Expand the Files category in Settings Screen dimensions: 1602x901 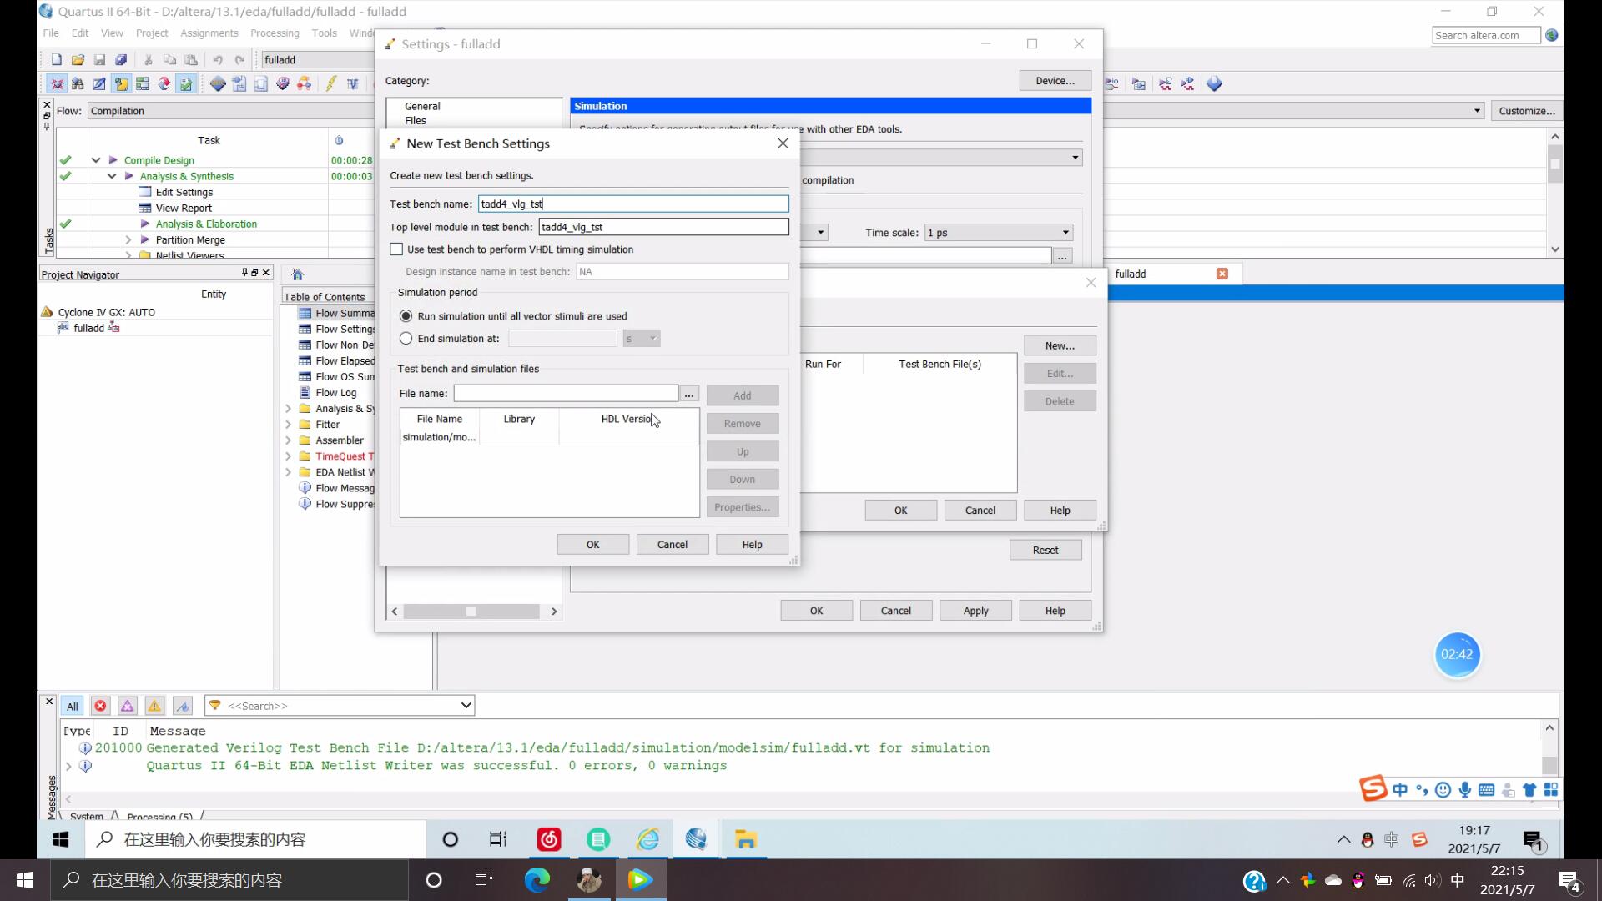point(416,120)
